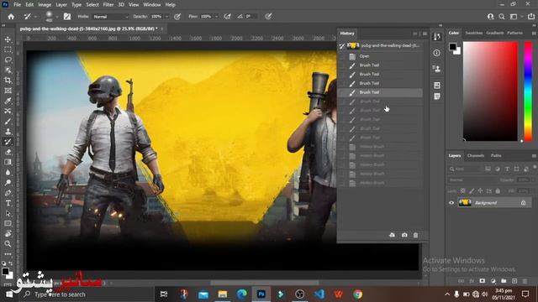Viewport: 538px width, 302px height.
Task: Click the rainbow hue slider strip
Action: [528, 91]
